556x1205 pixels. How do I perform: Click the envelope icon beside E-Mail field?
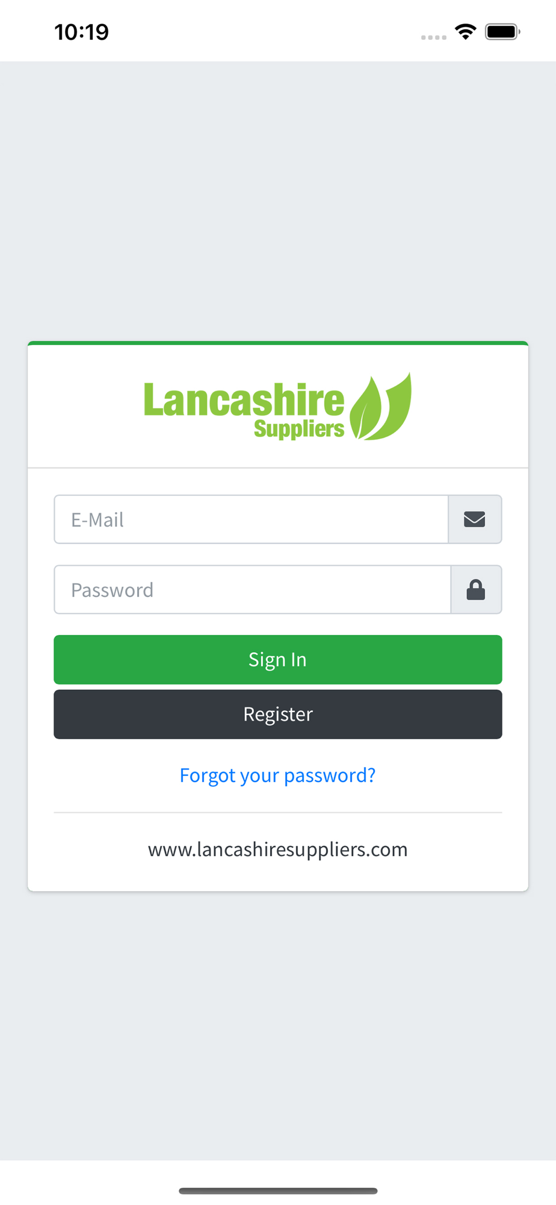(x=475, y=519)
